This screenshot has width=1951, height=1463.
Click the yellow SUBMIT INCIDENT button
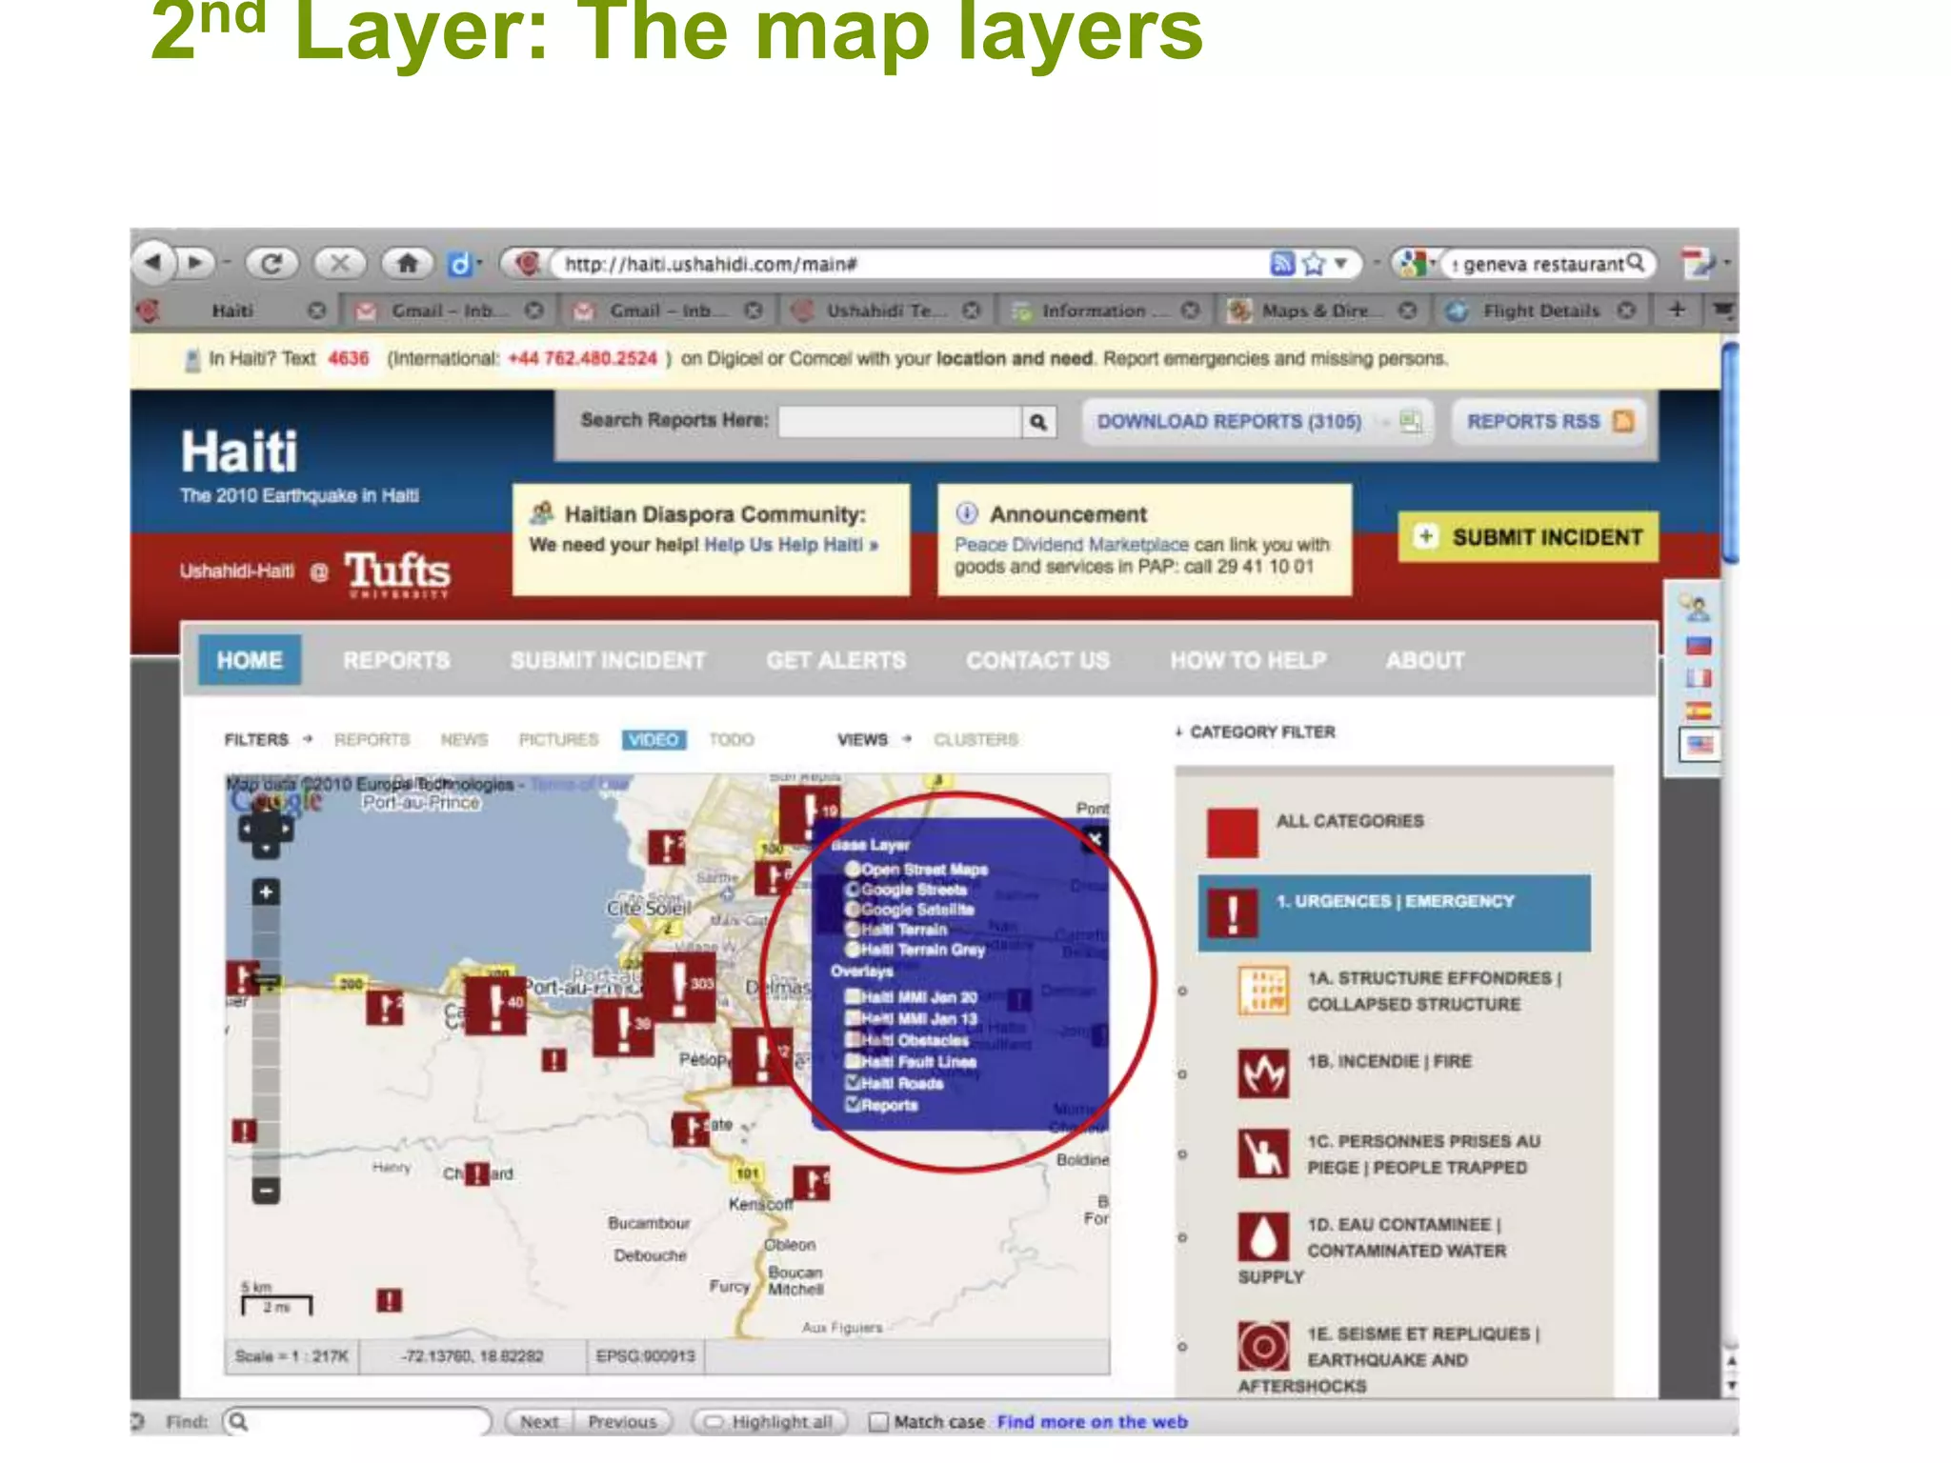point(1529,537)
